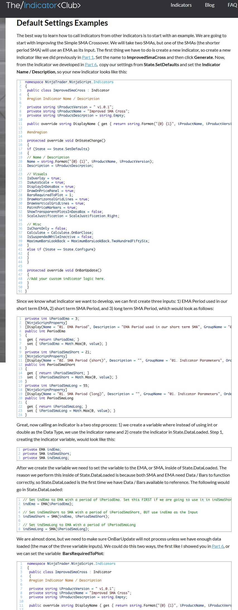Click code line 'get { return iPeriodSmaLong; }'
The height and width of the screenshot is (610, 238).
pos(57,407)
